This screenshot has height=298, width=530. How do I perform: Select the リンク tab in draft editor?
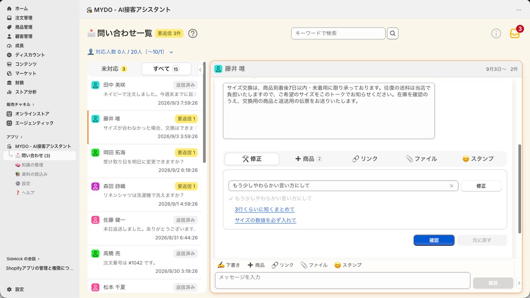[x=365, y=159]
